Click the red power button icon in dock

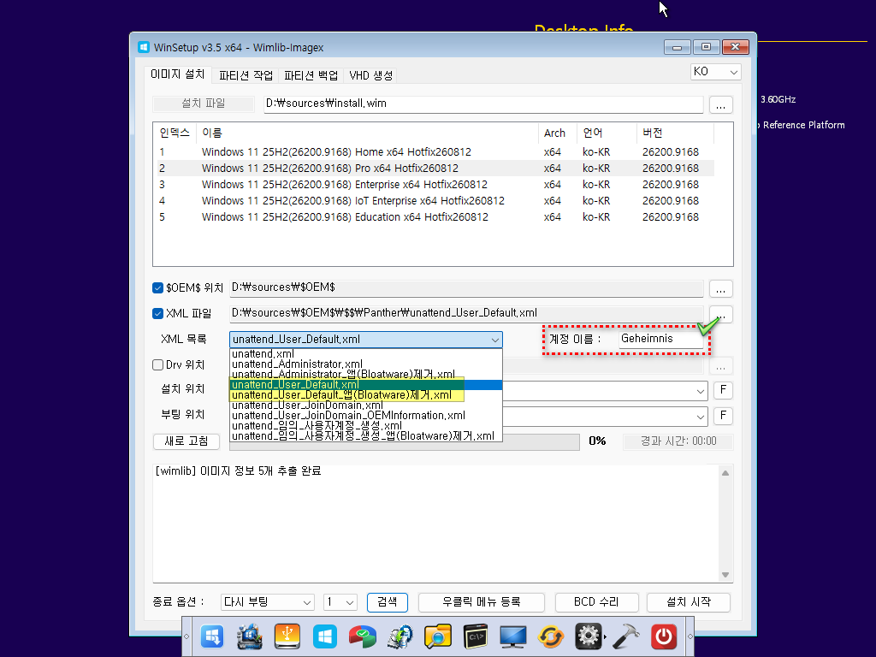[664, 636]
